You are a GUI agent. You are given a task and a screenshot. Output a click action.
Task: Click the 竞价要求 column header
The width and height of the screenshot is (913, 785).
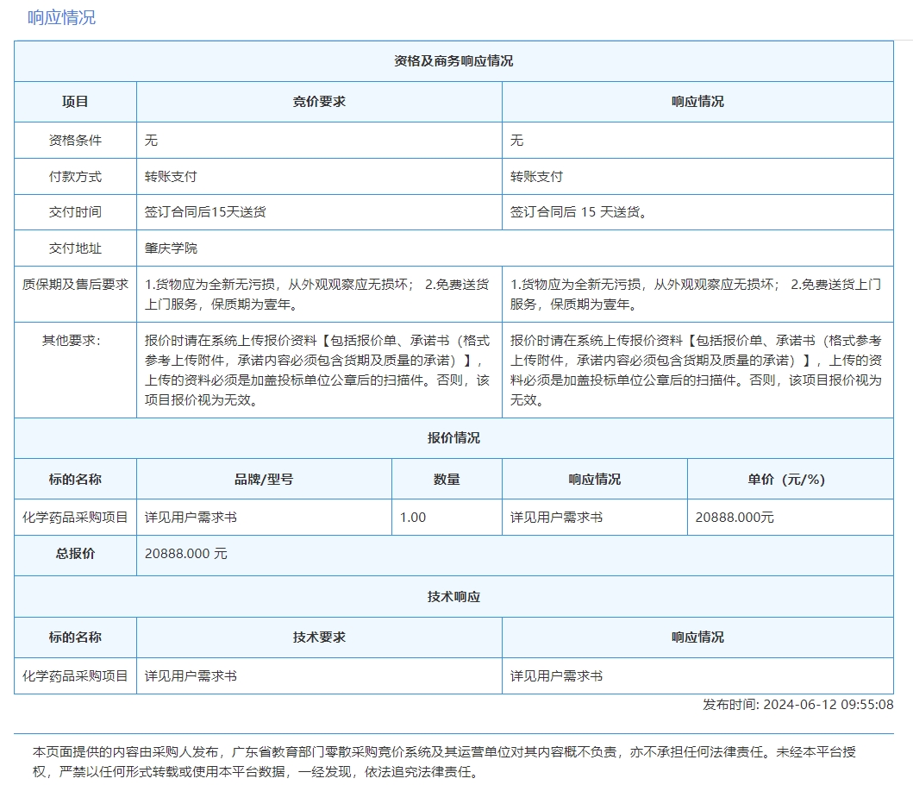click(319, 101)
